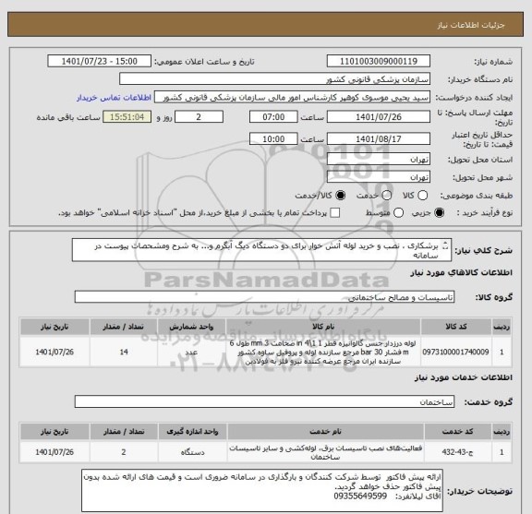Select the خدمت radio button
Image resolution: width=532 pixels, height=514 pixels.
(x=387, y=196)
